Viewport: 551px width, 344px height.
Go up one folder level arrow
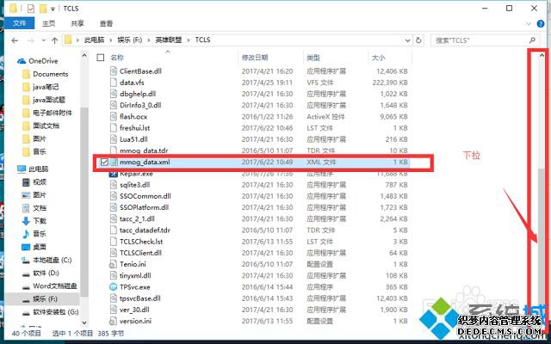point(54,40)
